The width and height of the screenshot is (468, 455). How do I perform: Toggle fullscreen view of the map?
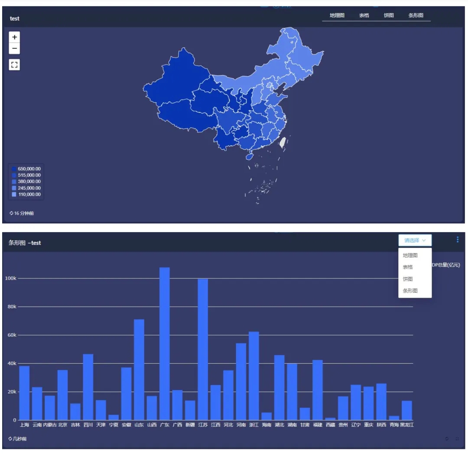[14, 65]
